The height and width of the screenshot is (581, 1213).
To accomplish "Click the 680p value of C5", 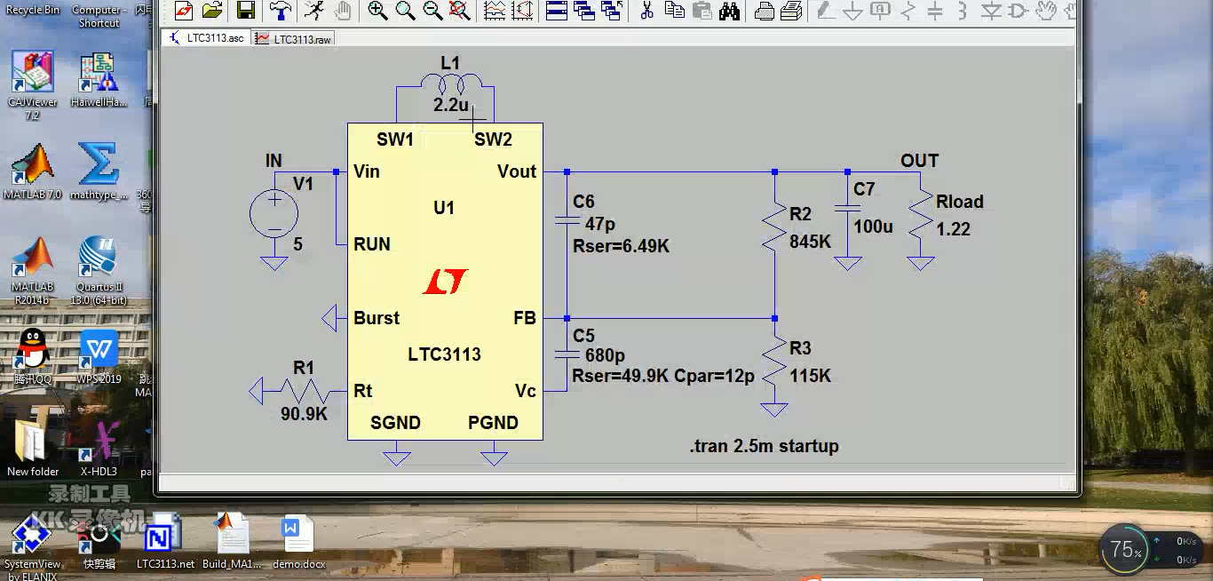I will [606, 356].
